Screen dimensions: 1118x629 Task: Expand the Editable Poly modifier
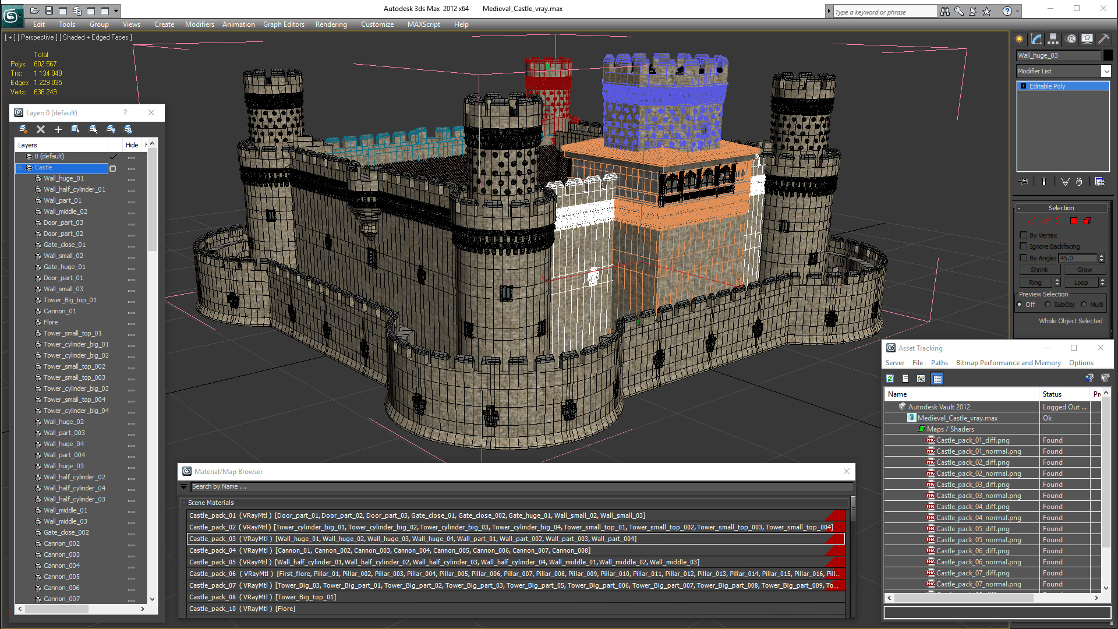coord(1023,86)
